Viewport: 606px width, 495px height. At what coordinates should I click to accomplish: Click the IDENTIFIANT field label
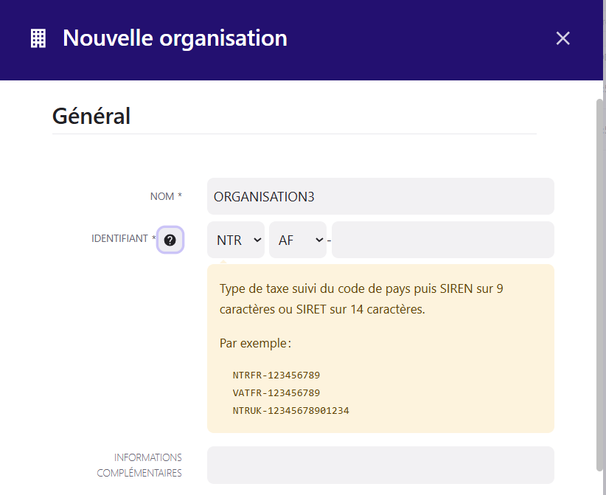[x=119, y=238]
